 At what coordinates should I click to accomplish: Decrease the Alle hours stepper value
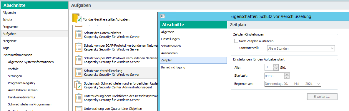(x=276, y=69)
